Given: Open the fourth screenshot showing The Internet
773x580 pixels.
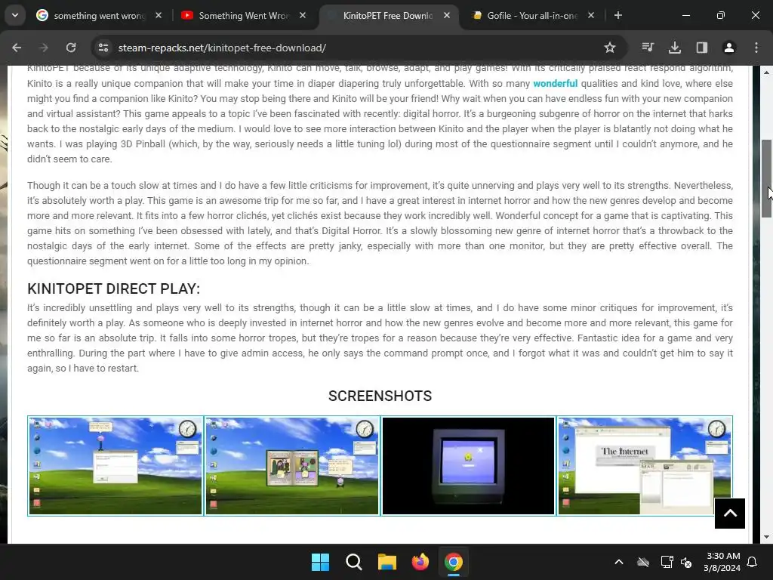Looking at the screenshot, I should pyautogui.click(x=645, y=465).
